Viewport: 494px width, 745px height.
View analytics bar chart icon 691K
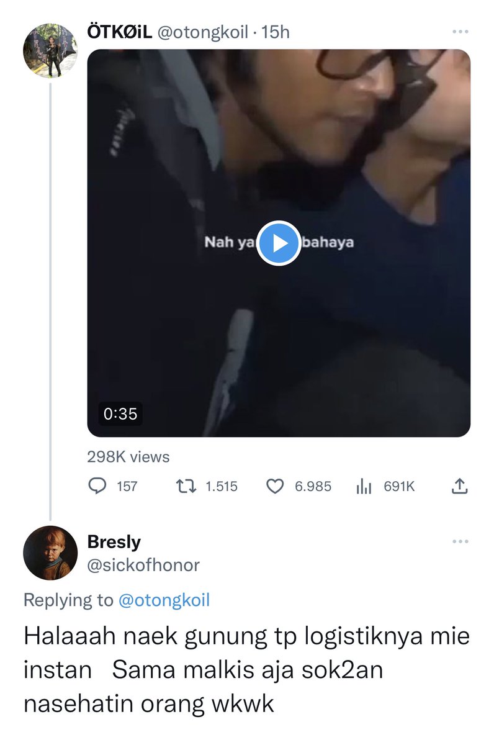(364, 486)
